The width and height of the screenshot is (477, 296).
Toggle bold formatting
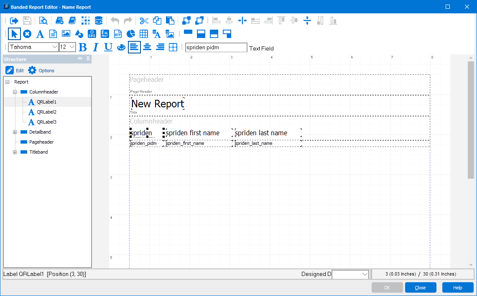[82, 47]
